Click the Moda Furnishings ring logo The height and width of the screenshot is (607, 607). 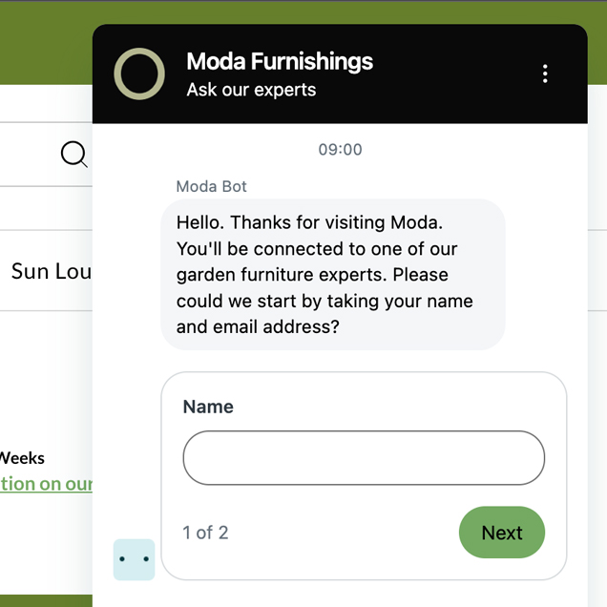139,73
